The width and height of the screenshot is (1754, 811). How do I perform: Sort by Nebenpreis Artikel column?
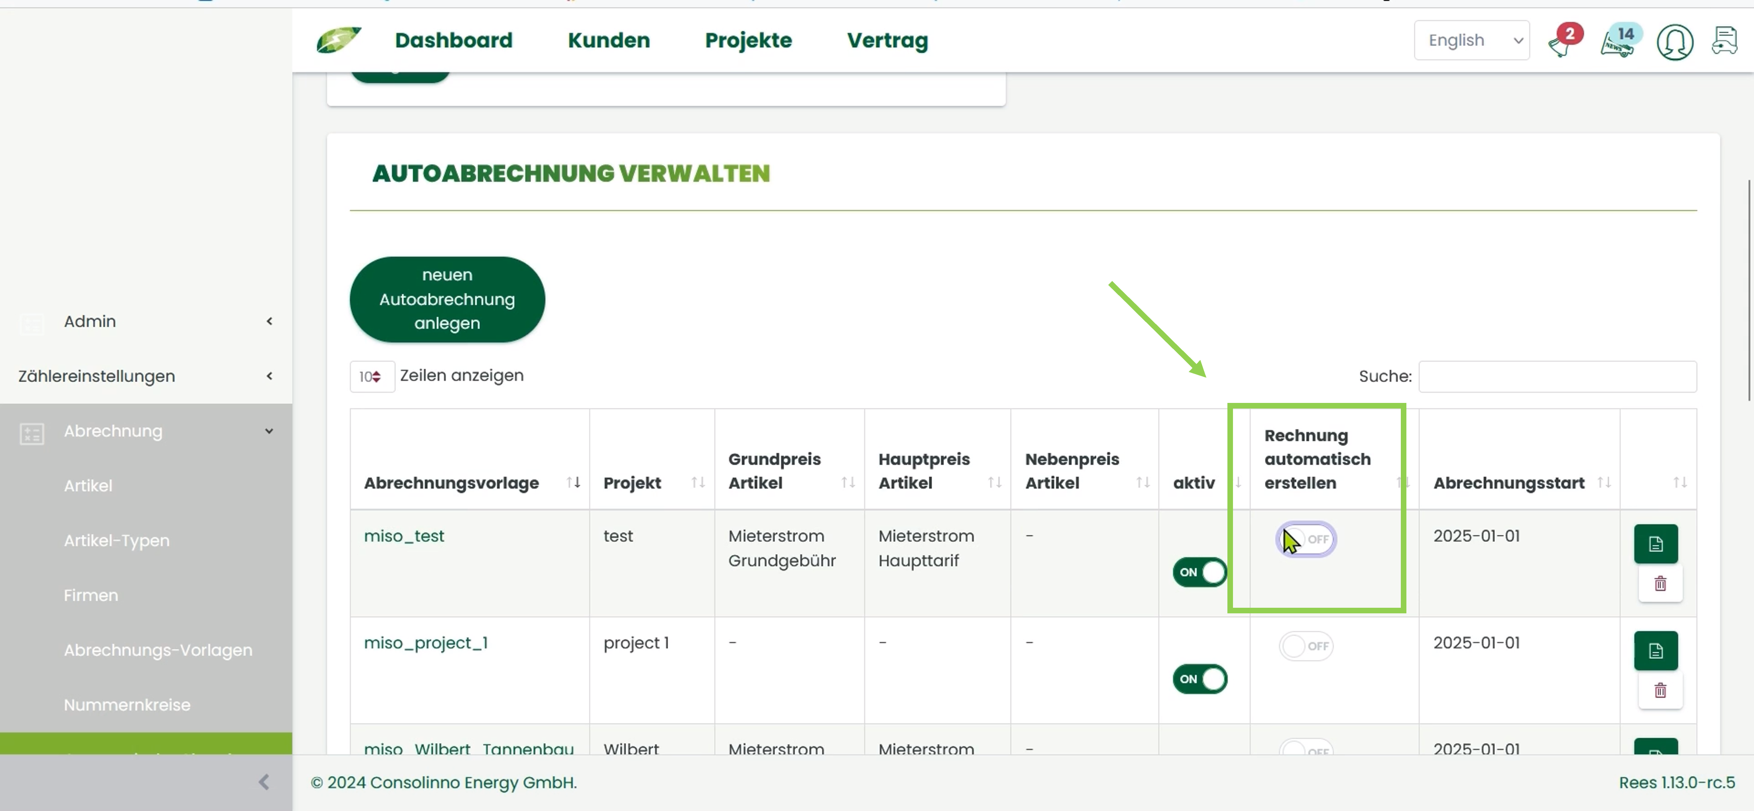(1142, 483)
